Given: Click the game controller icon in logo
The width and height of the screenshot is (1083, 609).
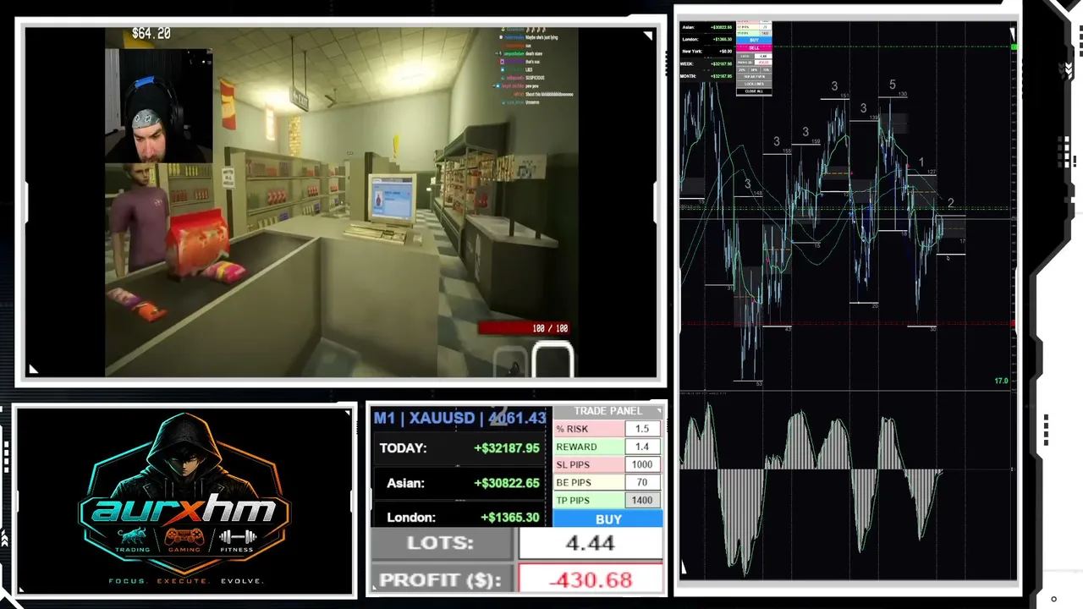Looking at the screenshot, I should (184, 536).
